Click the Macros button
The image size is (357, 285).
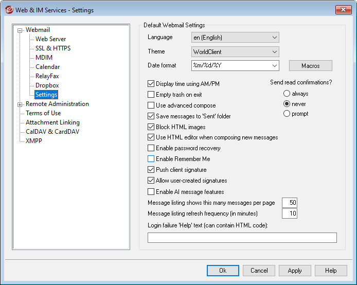click(x=310, y=66)
